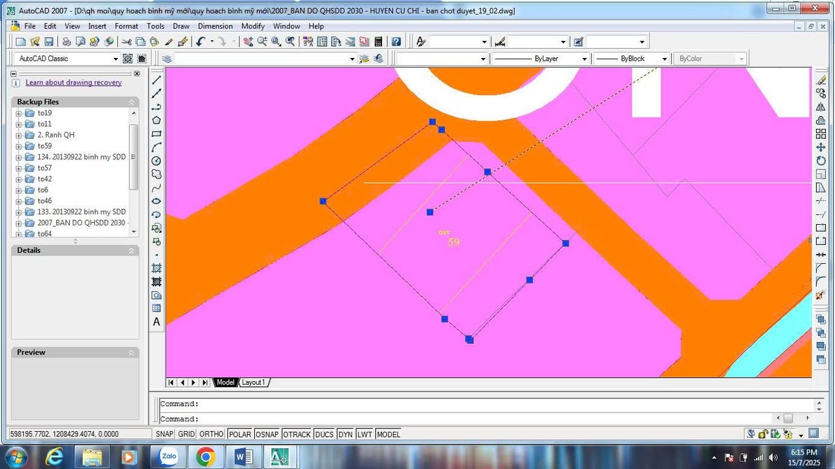The height and width of the screenshot is (469, 835).
Task: Select the Circle drawing tool
Action: (x=156, y=161)
